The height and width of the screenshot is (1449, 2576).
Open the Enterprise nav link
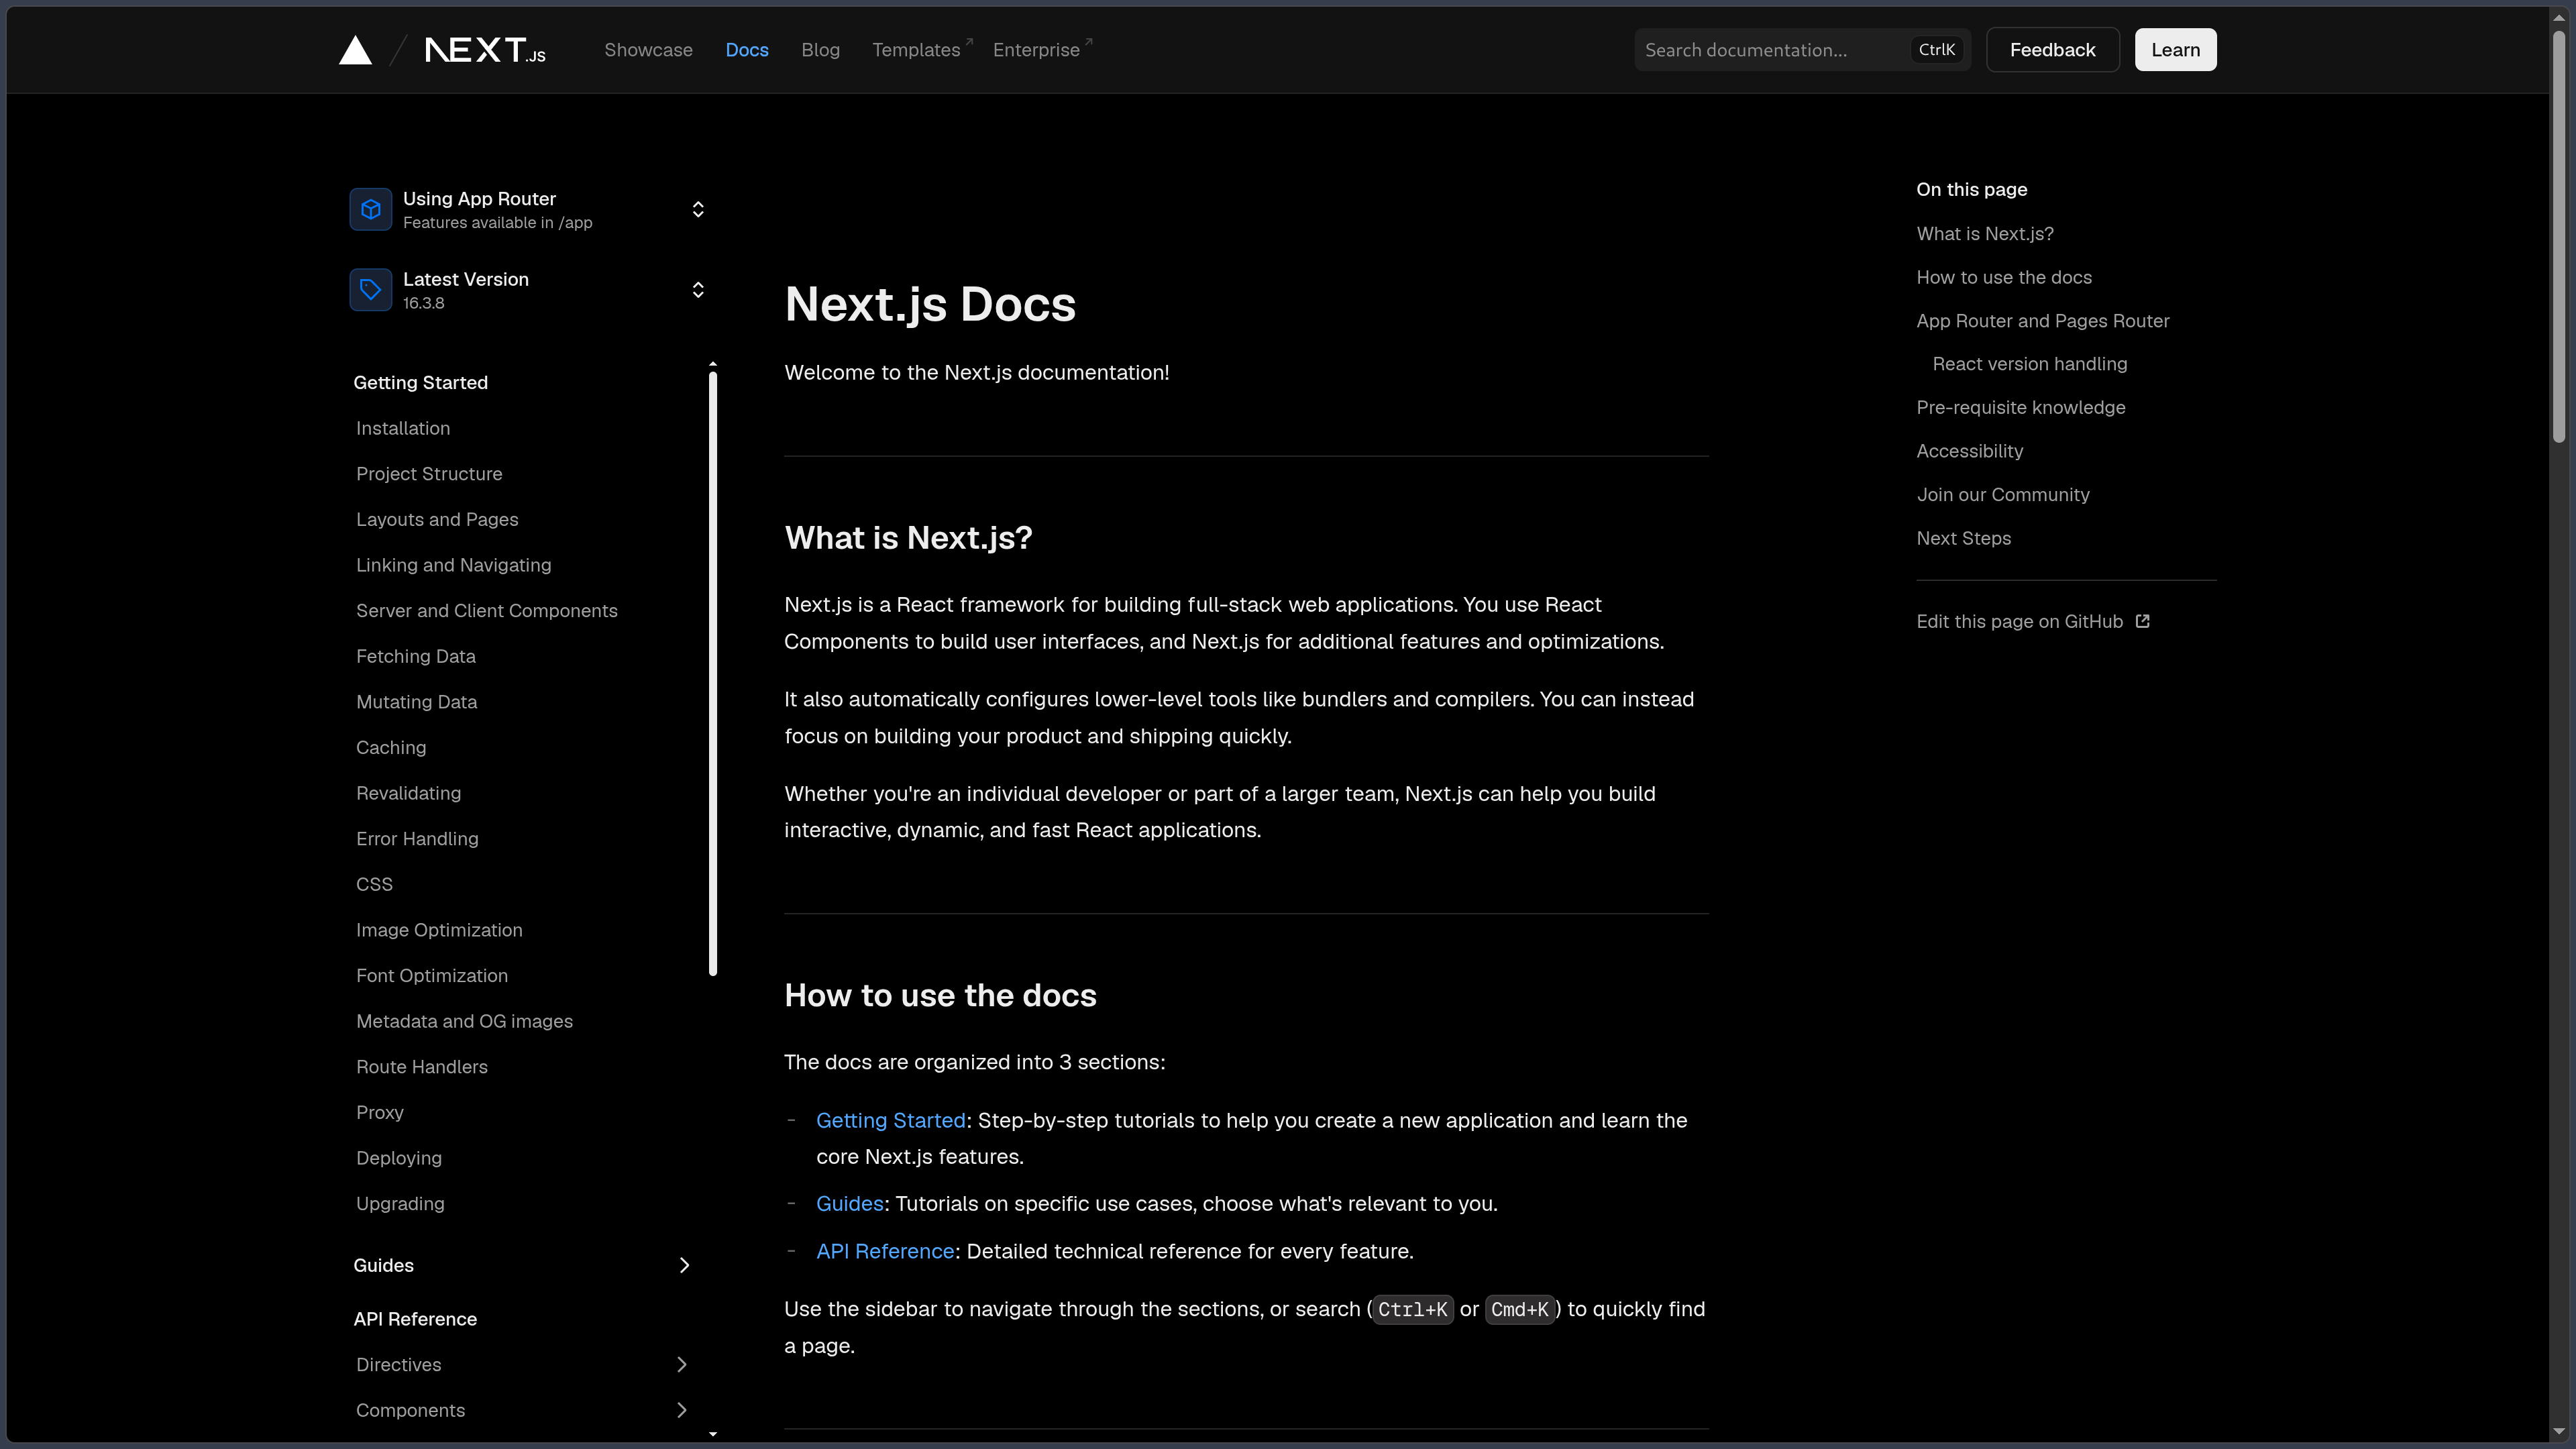tap(1042, 50)
